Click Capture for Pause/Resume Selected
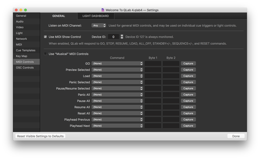The height and width of the screenshot is (159, 260). pyautogui.click(x=188, y=88)
